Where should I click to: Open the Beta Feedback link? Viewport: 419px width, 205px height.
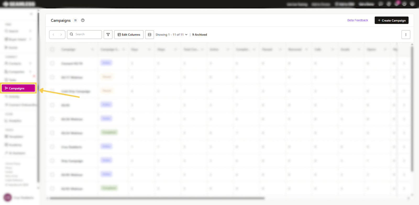point(357,20)
